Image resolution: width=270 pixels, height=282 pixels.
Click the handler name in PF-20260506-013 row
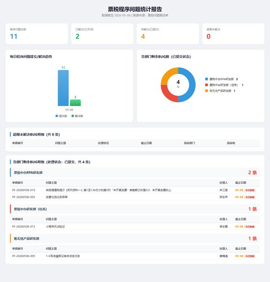224,227
